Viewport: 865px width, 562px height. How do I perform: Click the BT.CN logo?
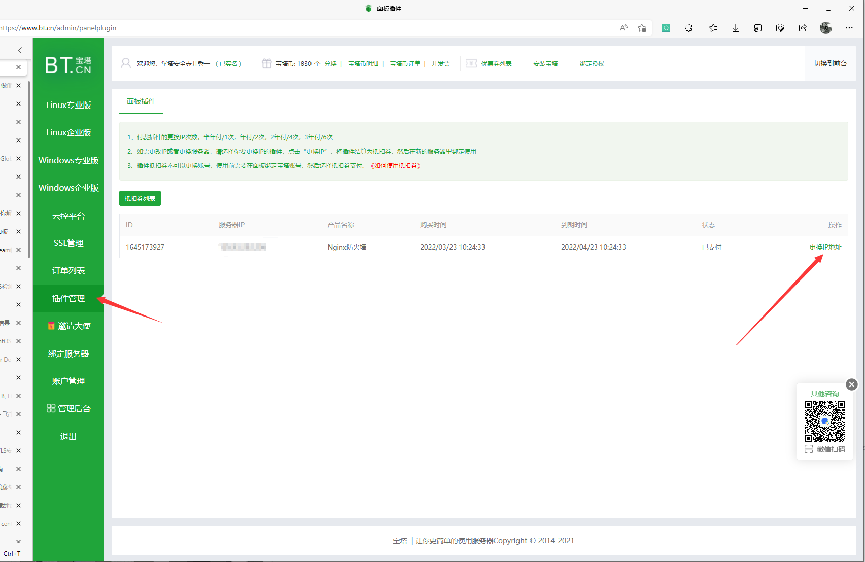[68, 65]
